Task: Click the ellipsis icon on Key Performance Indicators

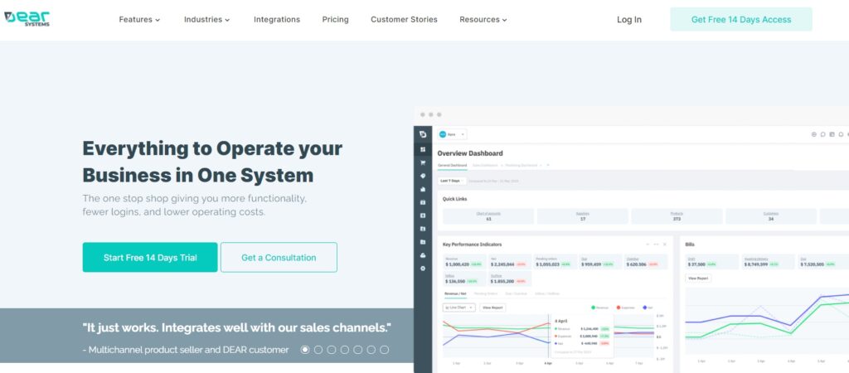Action: click(x=657, y=245)
